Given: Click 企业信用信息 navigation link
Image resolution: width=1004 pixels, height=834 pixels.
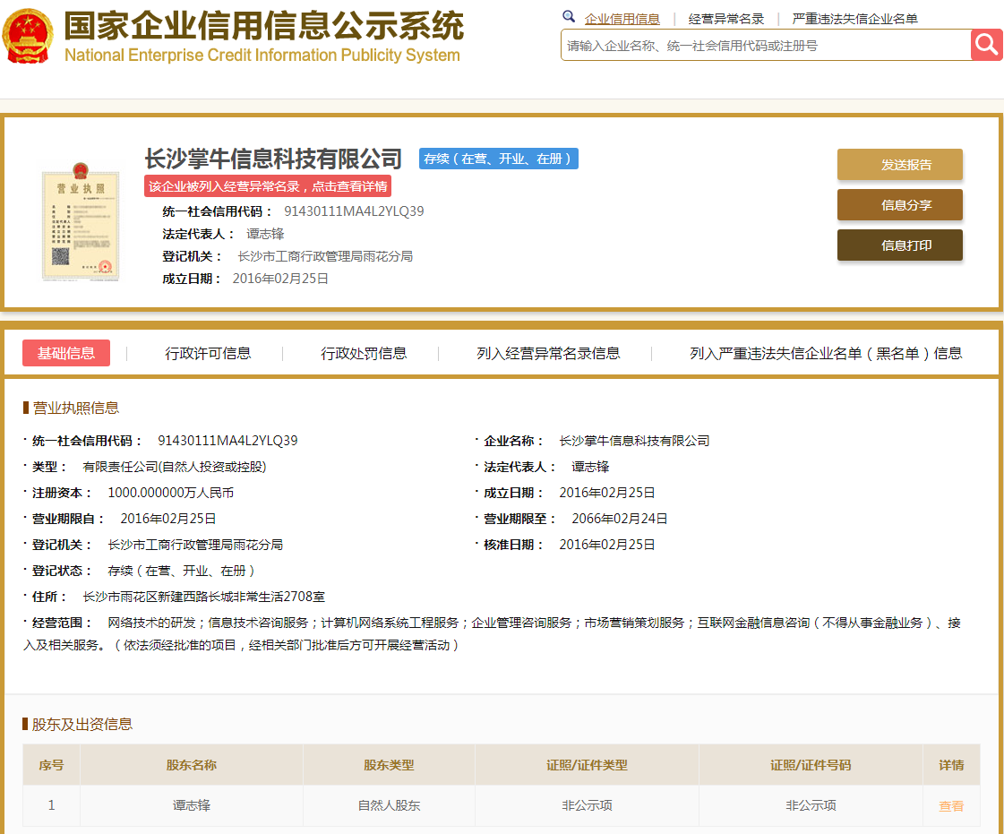Looking at the screenshot, I should pyautogui.click(x=624, y=18).
